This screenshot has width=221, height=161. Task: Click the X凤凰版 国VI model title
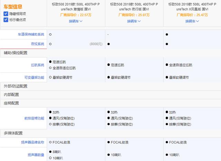pyautogui.click(x=192, y=7)
